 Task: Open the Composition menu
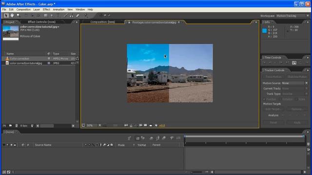coord(23,10)
